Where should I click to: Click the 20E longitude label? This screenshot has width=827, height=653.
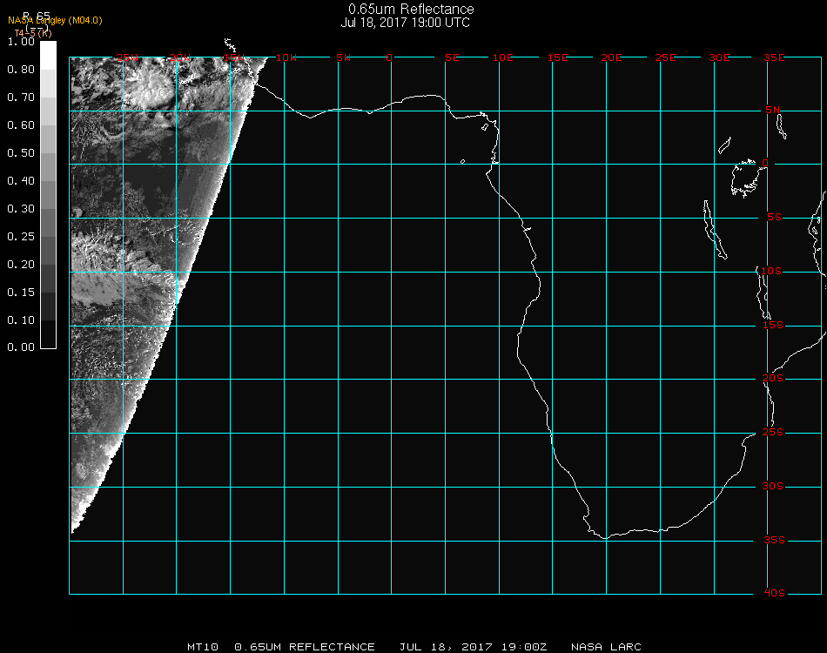tap(611, 57)
